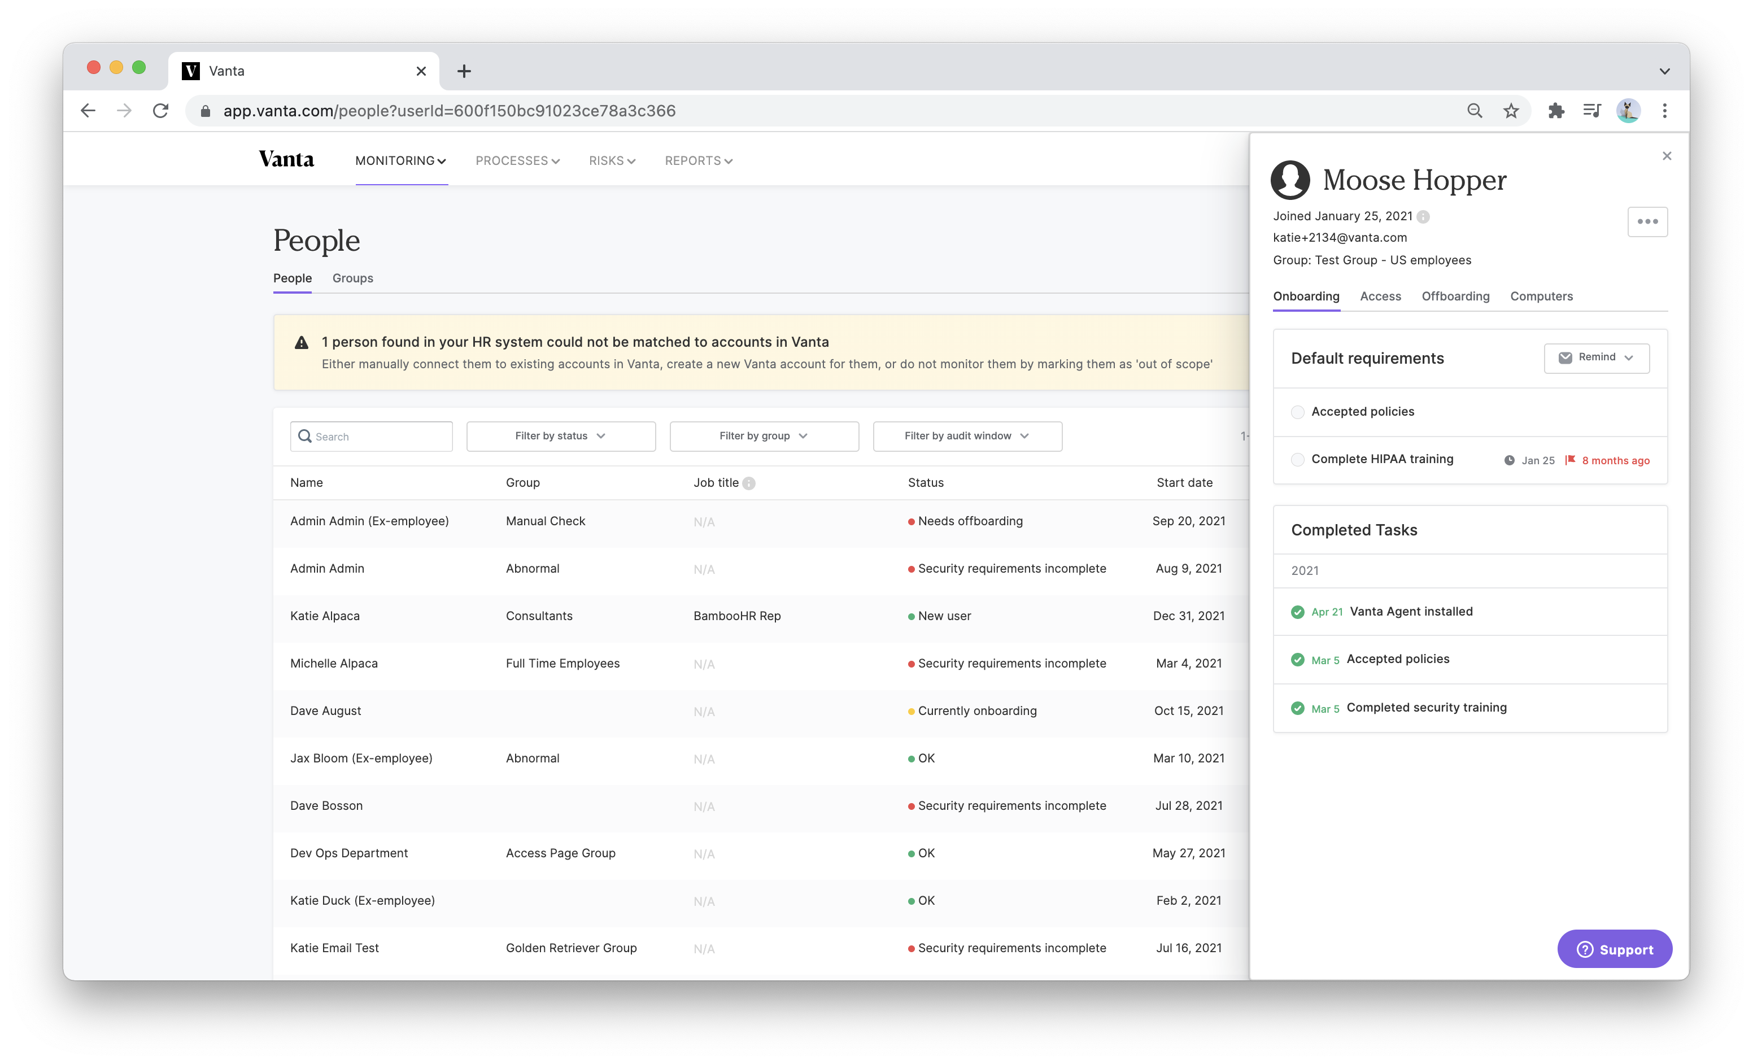This screenshot has height=1064, width=1753.
Task: Click the red flag overdue icon
Action: click(1570, 460)
